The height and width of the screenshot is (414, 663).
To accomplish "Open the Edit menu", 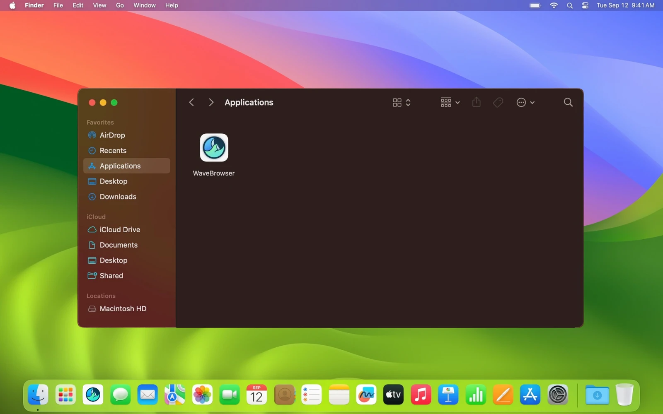I will coord(78,5).
